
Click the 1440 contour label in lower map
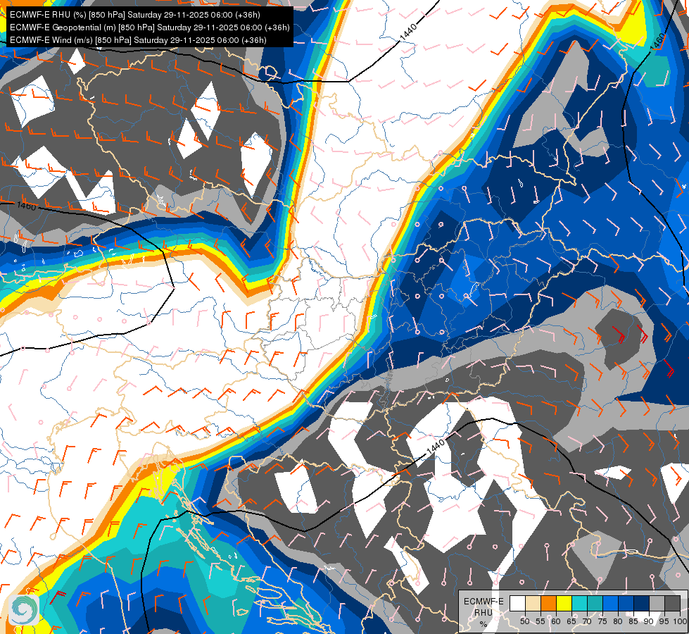[x=436, y=447]
